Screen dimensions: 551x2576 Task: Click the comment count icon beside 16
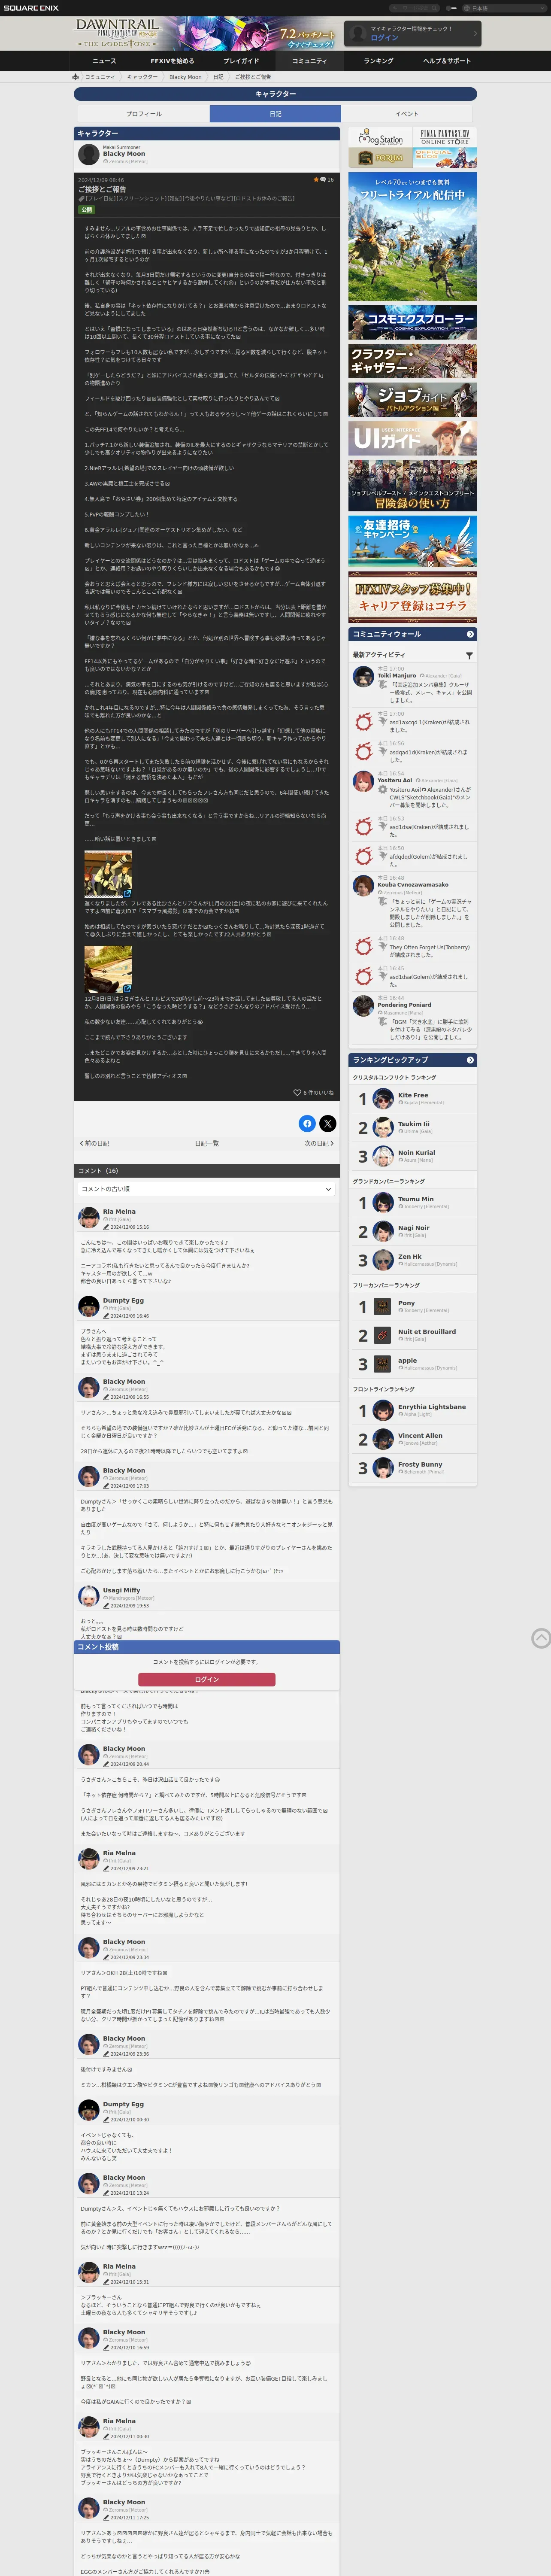(323, 180)
